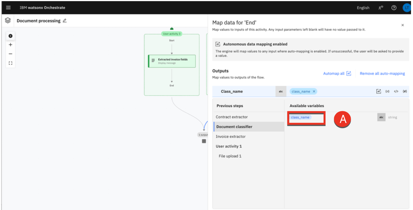Edit the Document processing flow name
Viewport: 413px width, 210px height.
65,21
